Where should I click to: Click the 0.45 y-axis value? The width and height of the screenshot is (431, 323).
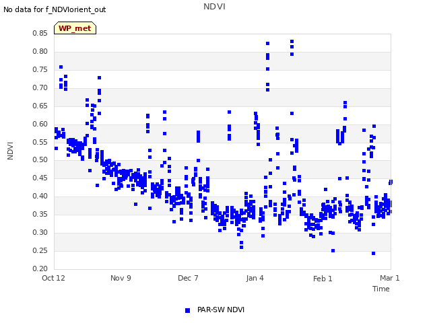tap(40, 178)
